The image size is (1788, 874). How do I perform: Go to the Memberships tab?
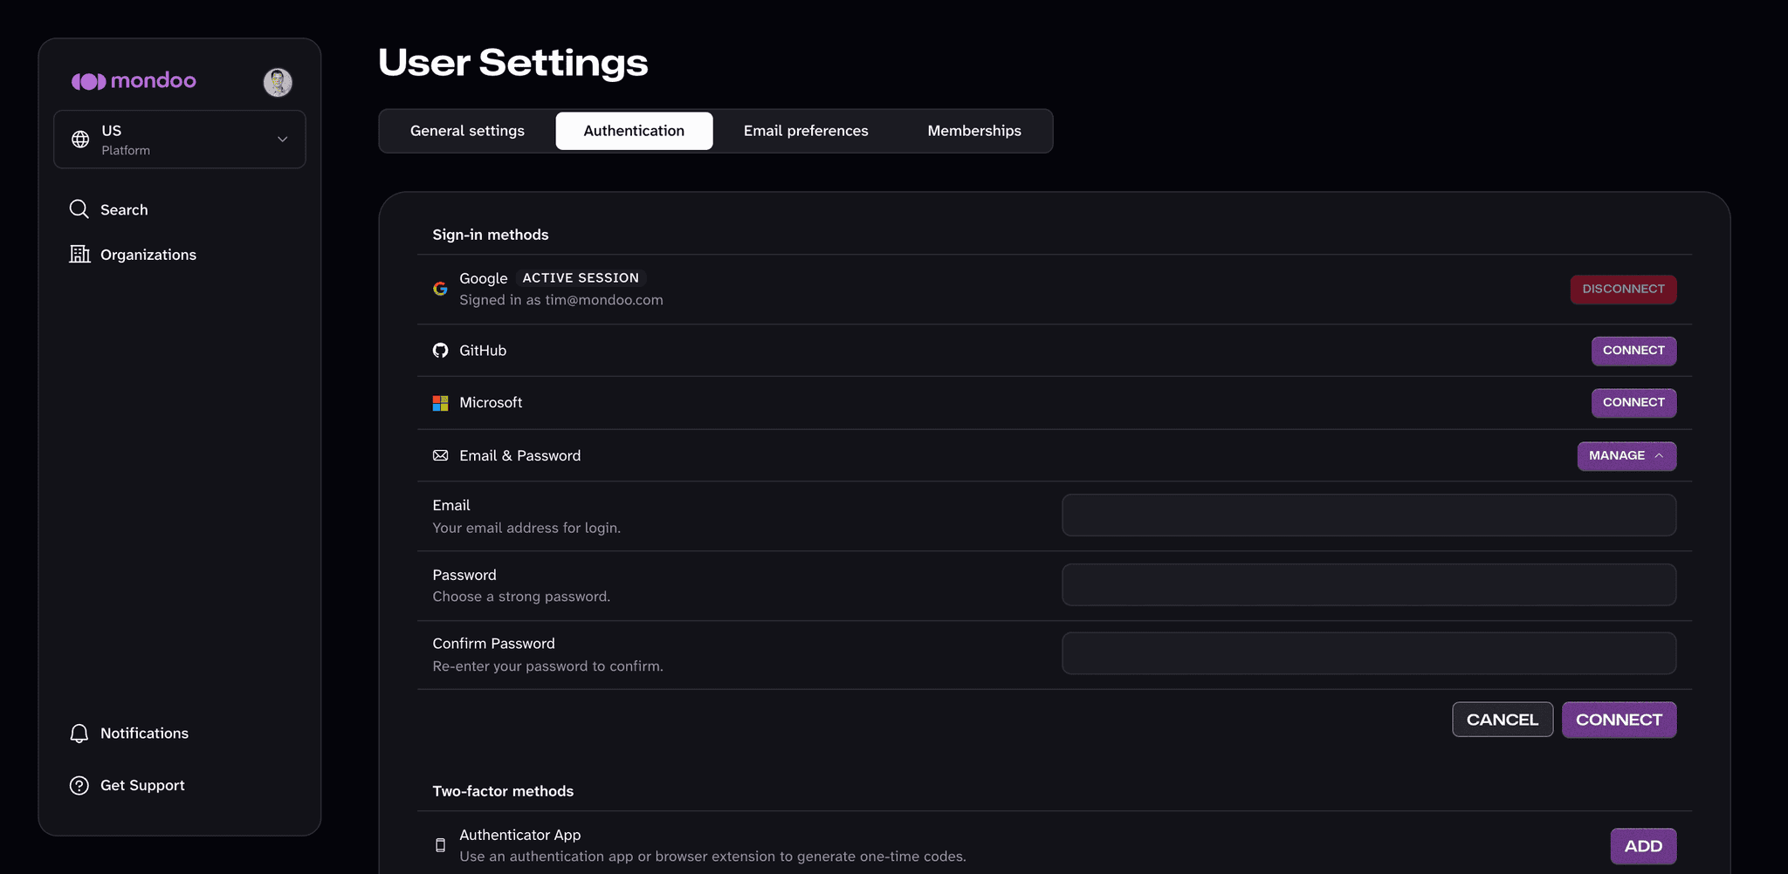point(974,131)
